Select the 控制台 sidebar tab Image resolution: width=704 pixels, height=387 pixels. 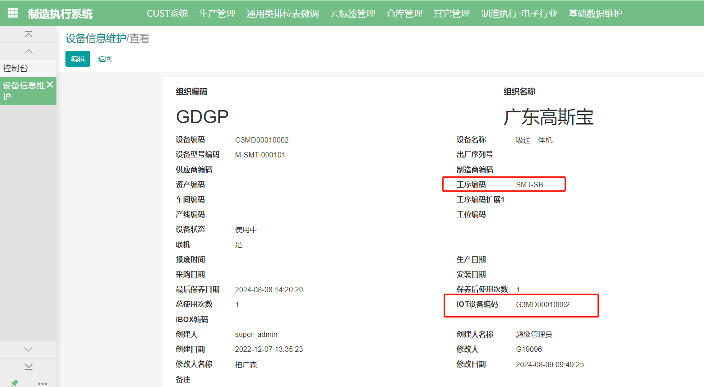(28, 68)
